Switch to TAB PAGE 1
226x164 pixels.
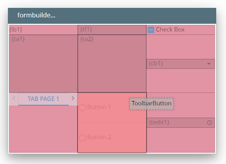[x=43, y=99]
